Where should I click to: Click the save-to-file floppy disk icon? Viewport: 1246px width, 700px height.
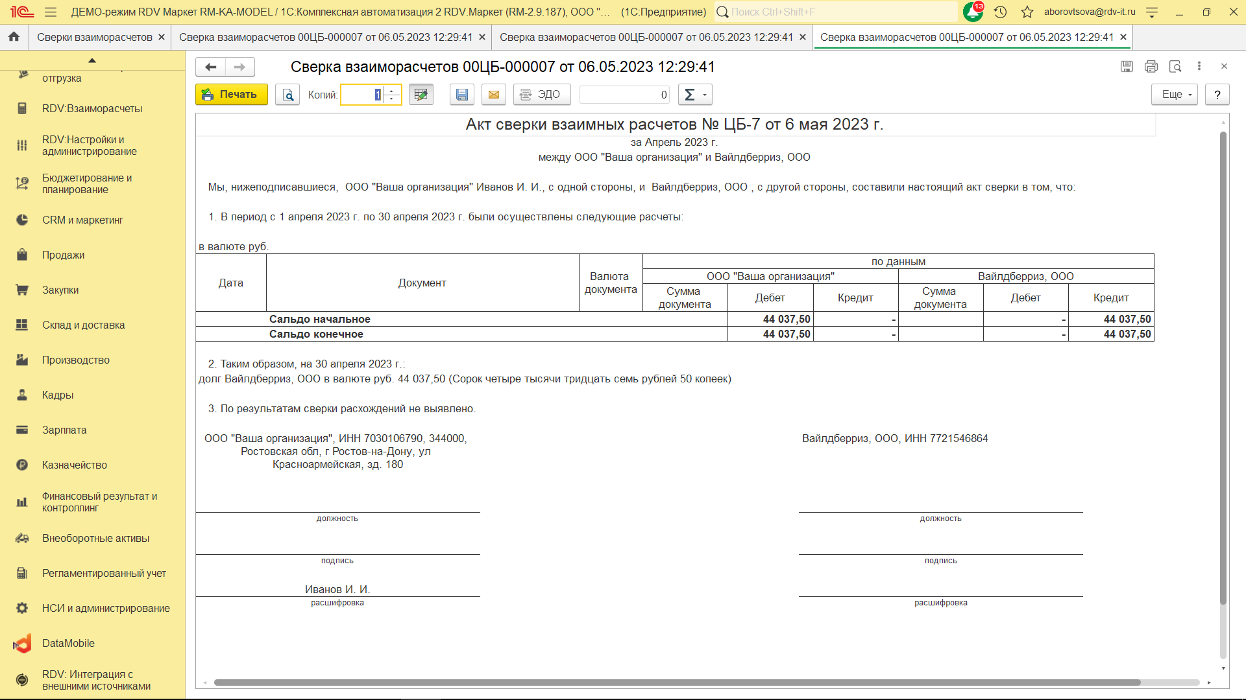pos(461,95)
